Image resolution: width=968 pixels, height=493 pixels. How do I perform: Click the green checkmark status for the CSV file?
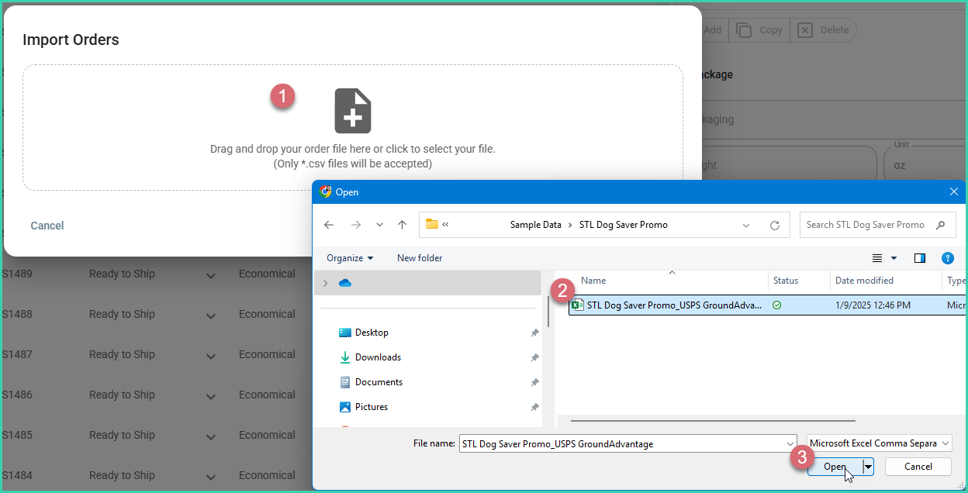(x=776, y=305)
